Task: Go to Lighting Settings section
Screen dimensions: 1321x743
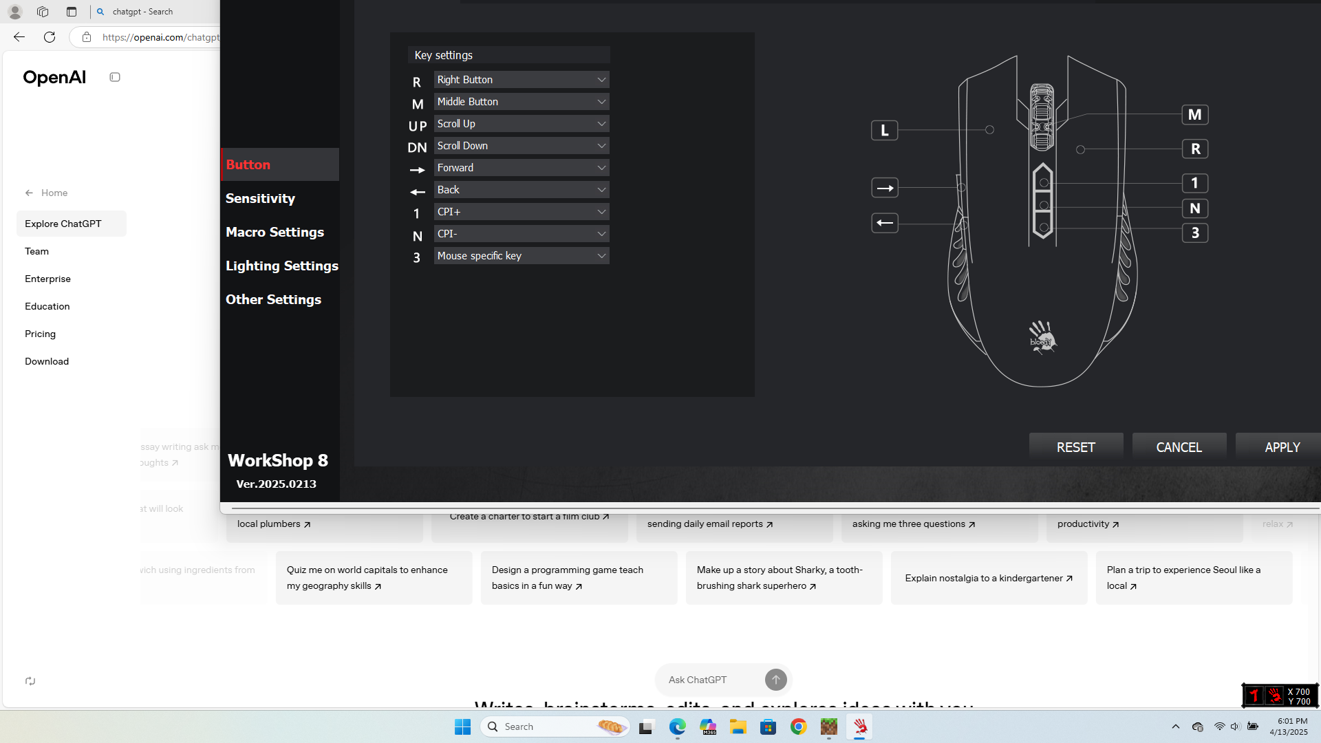Action: coord(281,266)
